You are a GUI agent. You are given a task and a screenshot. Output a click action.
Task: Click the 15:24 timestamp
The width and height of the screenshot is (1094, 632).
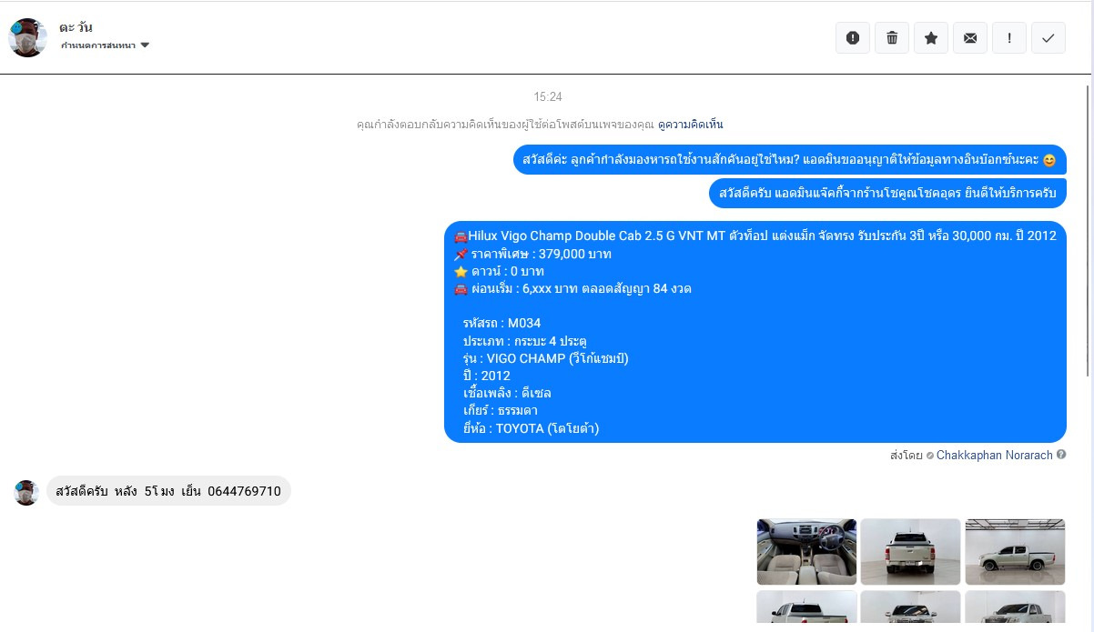point(548,96)
